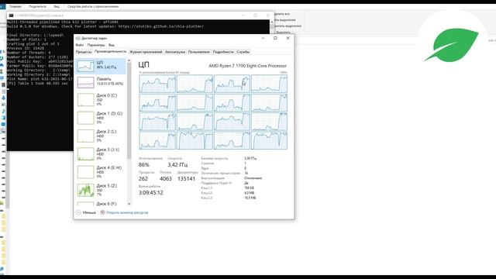The height and width of the screenshot is (279, 496).
Task: Minimize the Task Manager window
Action: (263, 38)
